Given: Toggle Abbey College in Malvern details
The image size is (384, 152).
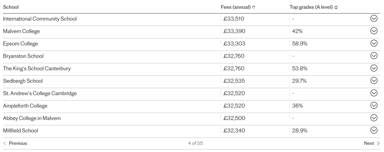Looking at the screenshot, I should (374, 118).
